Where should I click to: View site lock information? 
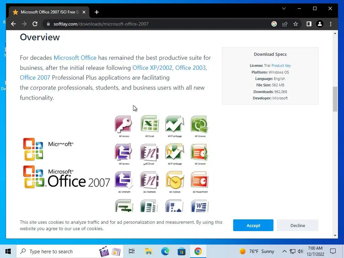pos(48,24)
